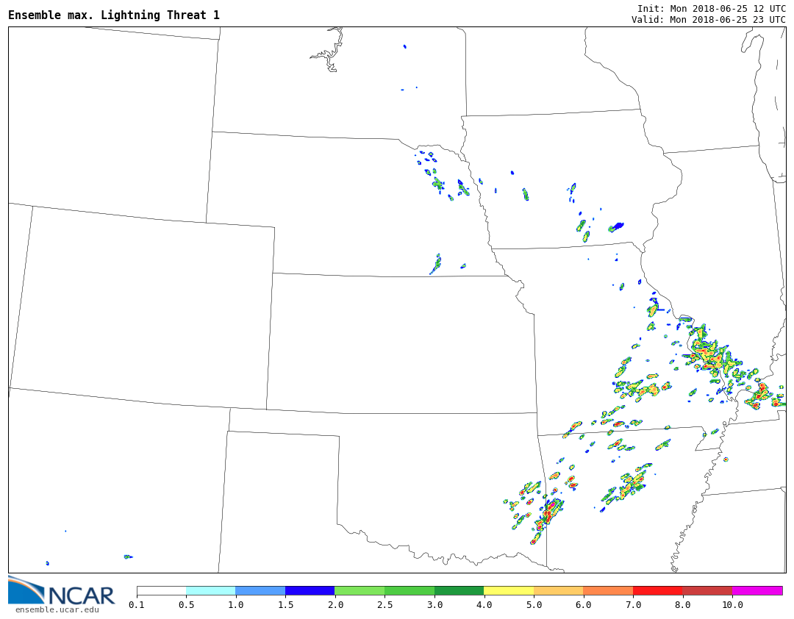
Task: Pick the magenta legend swatch above 10.0
Action: pyautogui.click(x=757, y=590)
